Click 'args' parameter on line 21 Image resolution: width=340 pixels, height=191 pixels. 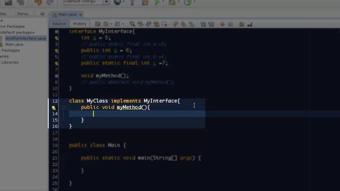(186, 158)
